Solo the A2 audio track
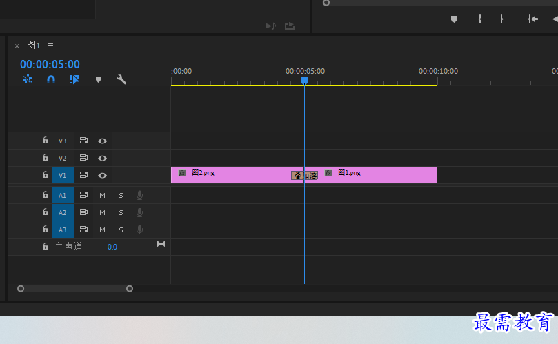Screen dimensions: 558x344 [121, 213]
